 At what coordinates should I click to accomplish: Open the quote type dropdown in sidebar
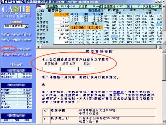coord(16,26)
